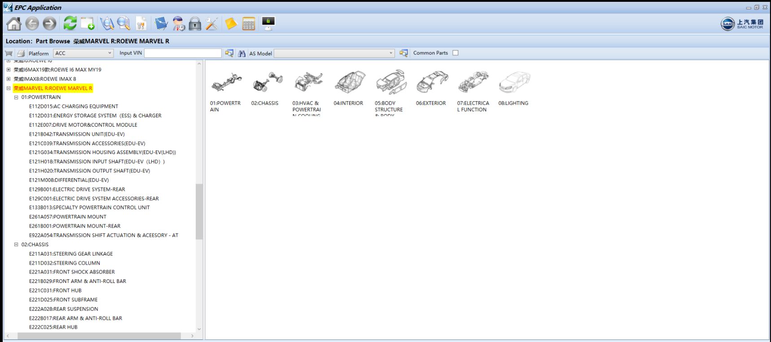771x342 pixels.
Task: Click the printer icon
Action: (x=21, y=53)
